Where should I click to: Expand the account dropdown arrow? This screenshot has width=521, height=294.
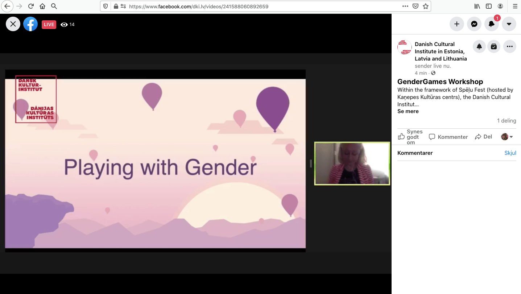point(509,24)
